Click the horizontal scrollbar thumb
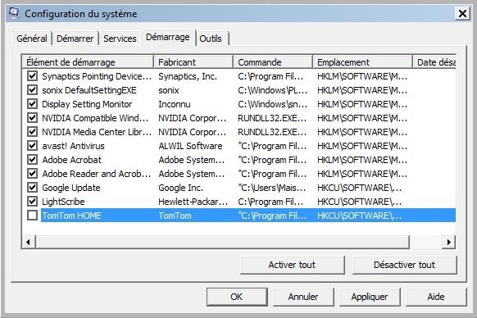The height and width of the screenshot is (318, 477). coord(222,243)
